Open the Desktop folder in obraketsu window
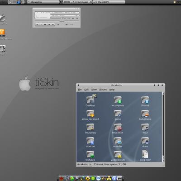Image resolution: width=181 pixels, height=181 pixels. coord(90,101)
